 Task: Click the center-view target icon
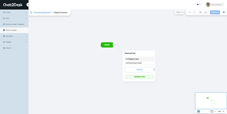[x=200, y=12]
